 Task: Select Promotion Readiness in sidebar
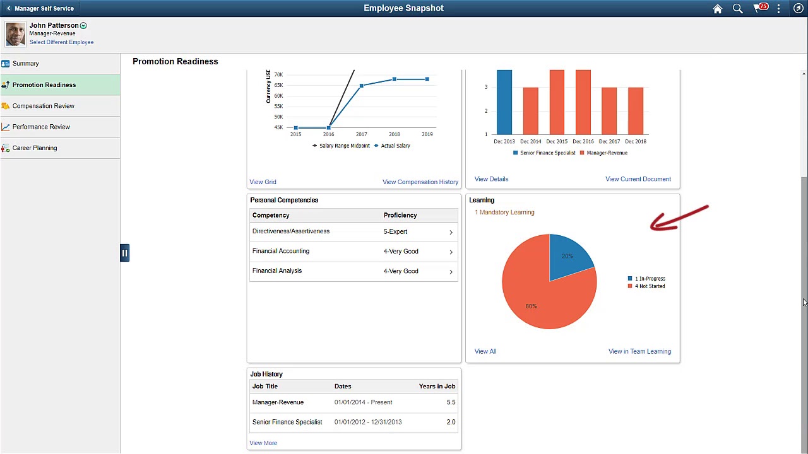click(60, 84)
